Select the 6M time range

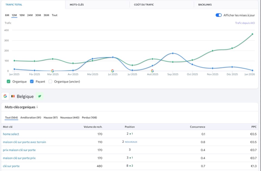pyautogui.click(x=7, y=15)
